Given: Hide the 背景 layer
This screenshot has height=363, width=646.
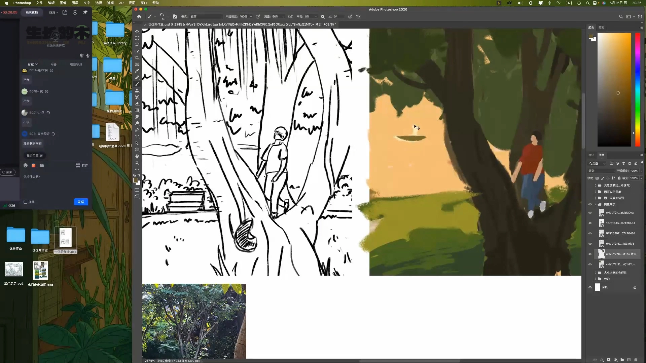Looking at the screenshot, I should click(590, 287).
